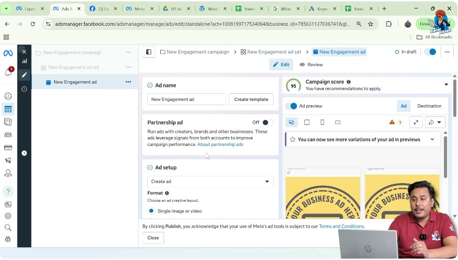Image resolution: width=458 pixels, height=260 pixels.
Task: Open the Audiences people icon
Action: 8,135
